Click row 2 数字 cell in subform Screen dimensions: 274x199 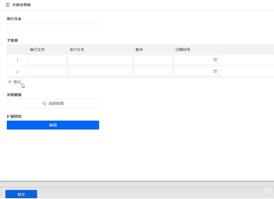tap(153, 71)
